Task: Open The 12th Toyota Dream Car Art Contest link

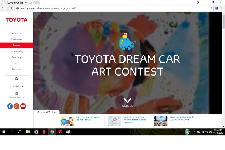Action: click(x=88, y=119)
